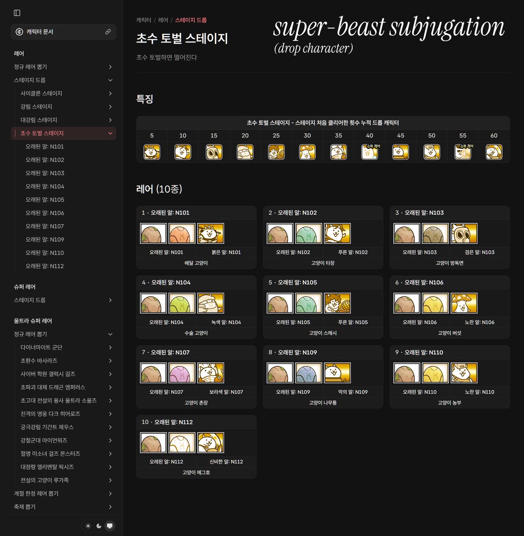The height and width of the screenshot is (536, 524).
Task: Open 오래된 알: N106 sidebar entry
Action: [45, 213]
